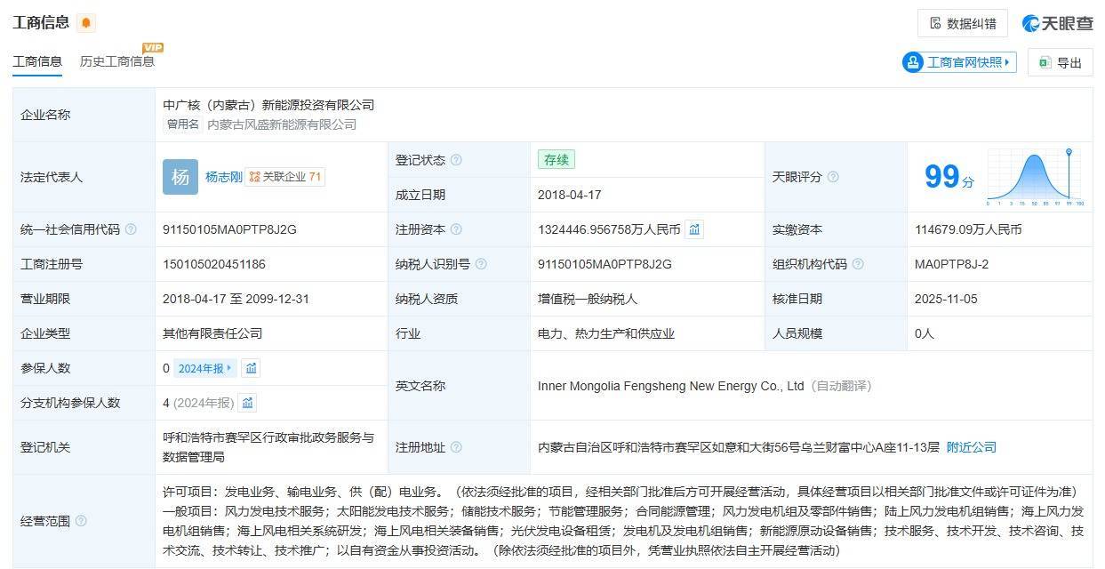Screen dimensions: 1105x569
Task: Click the help icon next to 经营范围
Action: pyautogui.click(x=81, y=521)
